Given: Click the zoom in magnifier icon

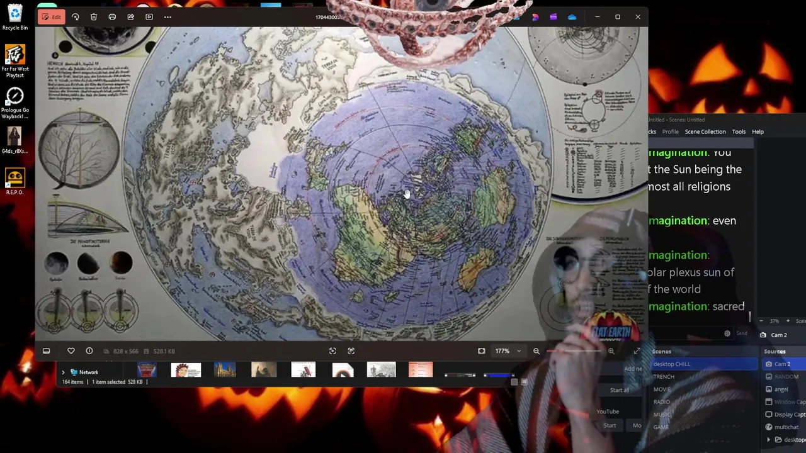Looking at the screenshot, I should pyautogui.click(x=611, y=351).
